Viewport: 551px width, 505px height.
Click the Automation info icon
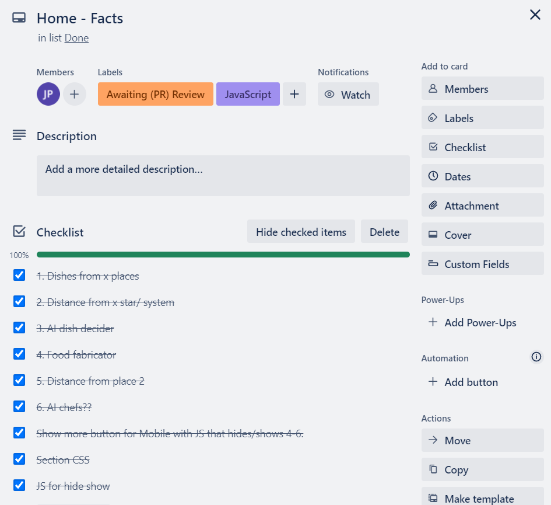pos(536,357)
